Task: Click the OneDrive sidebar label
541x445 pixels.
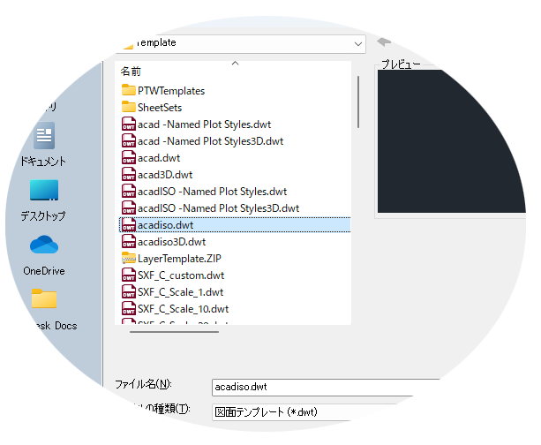Action: tap(44, 271)
